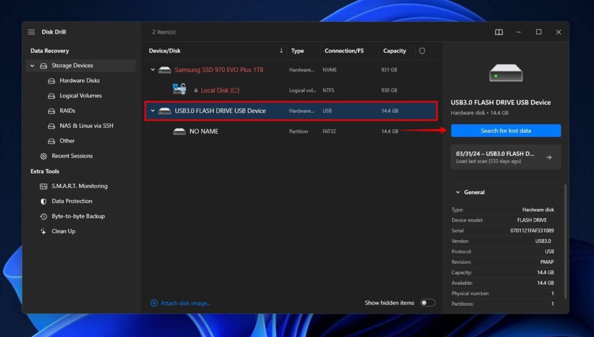Open the documentation book icon
The image size is (594, 337).
498,32
